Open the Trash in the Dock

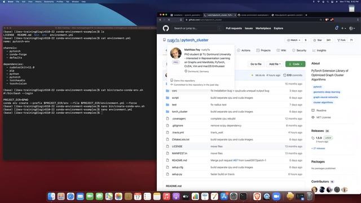pyautogui.click(x=310, y=196)
